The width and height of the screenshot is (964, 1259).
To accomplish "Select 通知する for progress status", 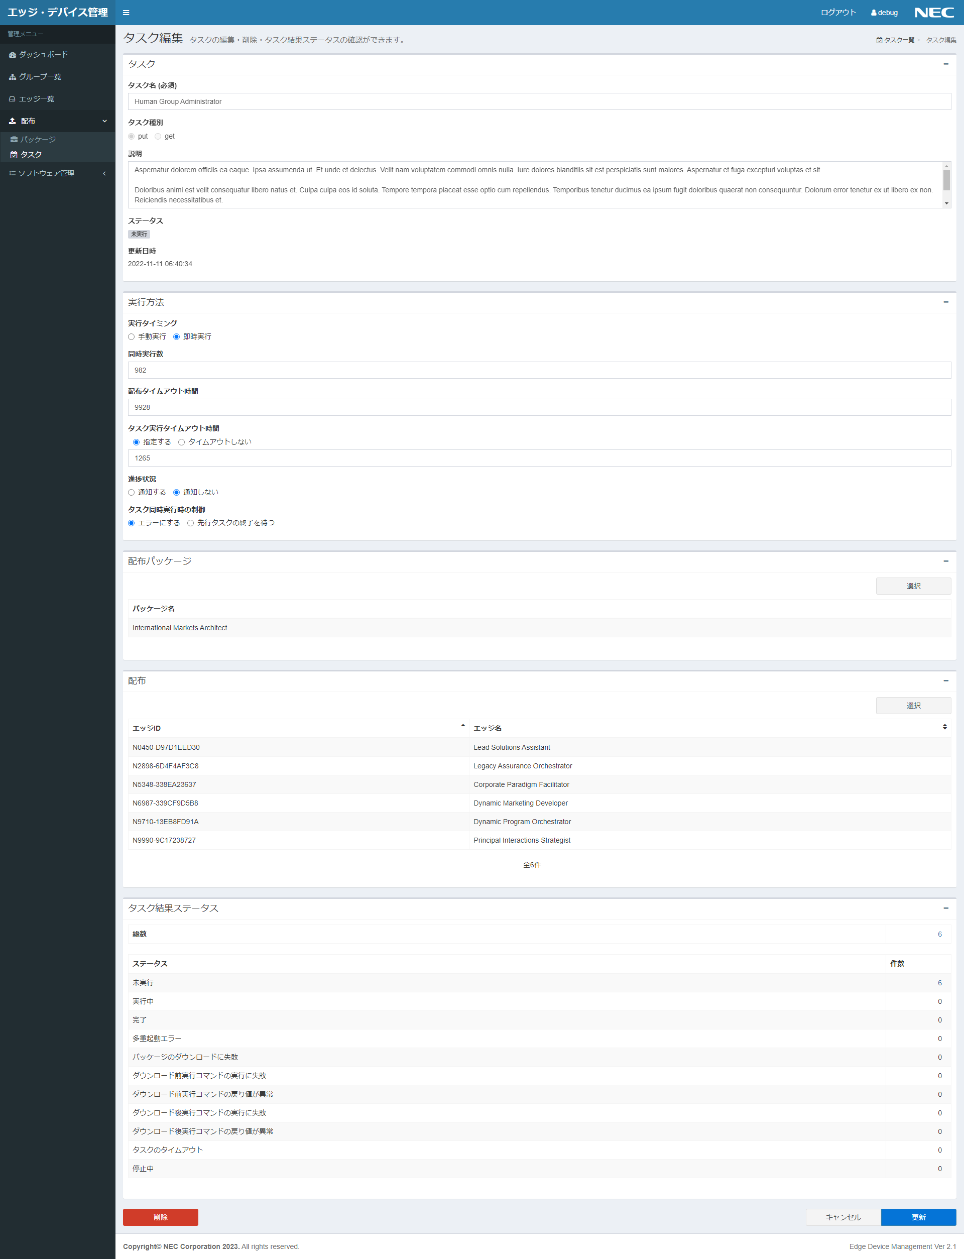I will coord(132,492).
